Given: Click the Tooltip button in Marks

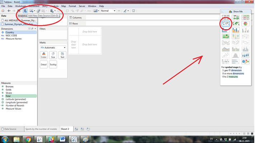Looking at the screenshot, I should coord(53,65).
